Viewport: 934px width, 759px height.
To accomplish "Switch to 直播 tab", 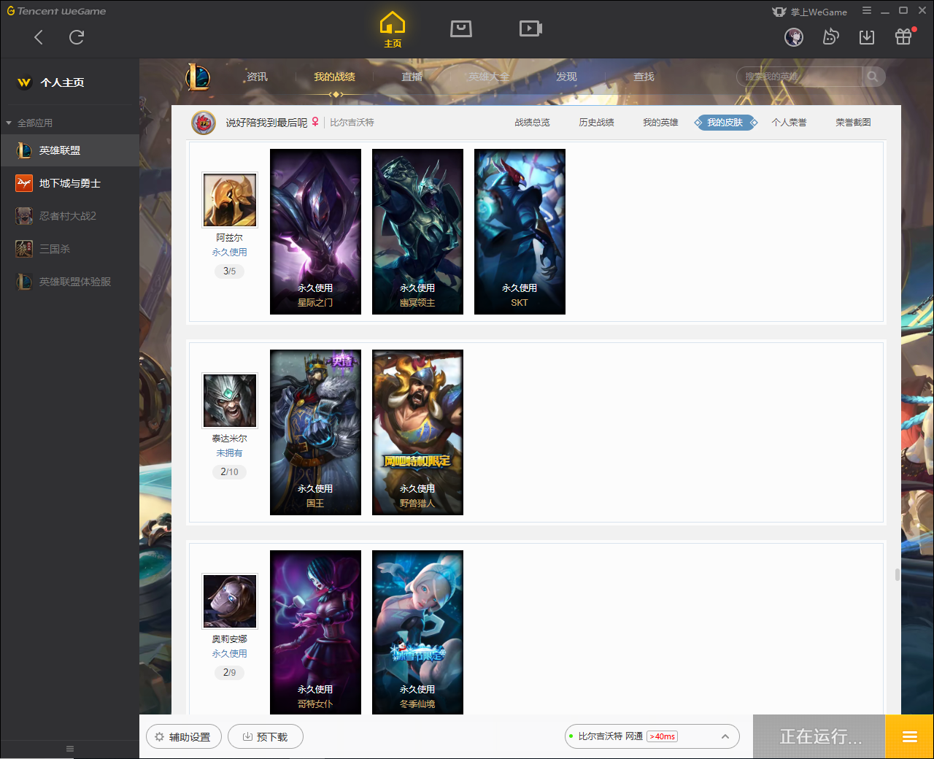I will (x=412, y=77).
